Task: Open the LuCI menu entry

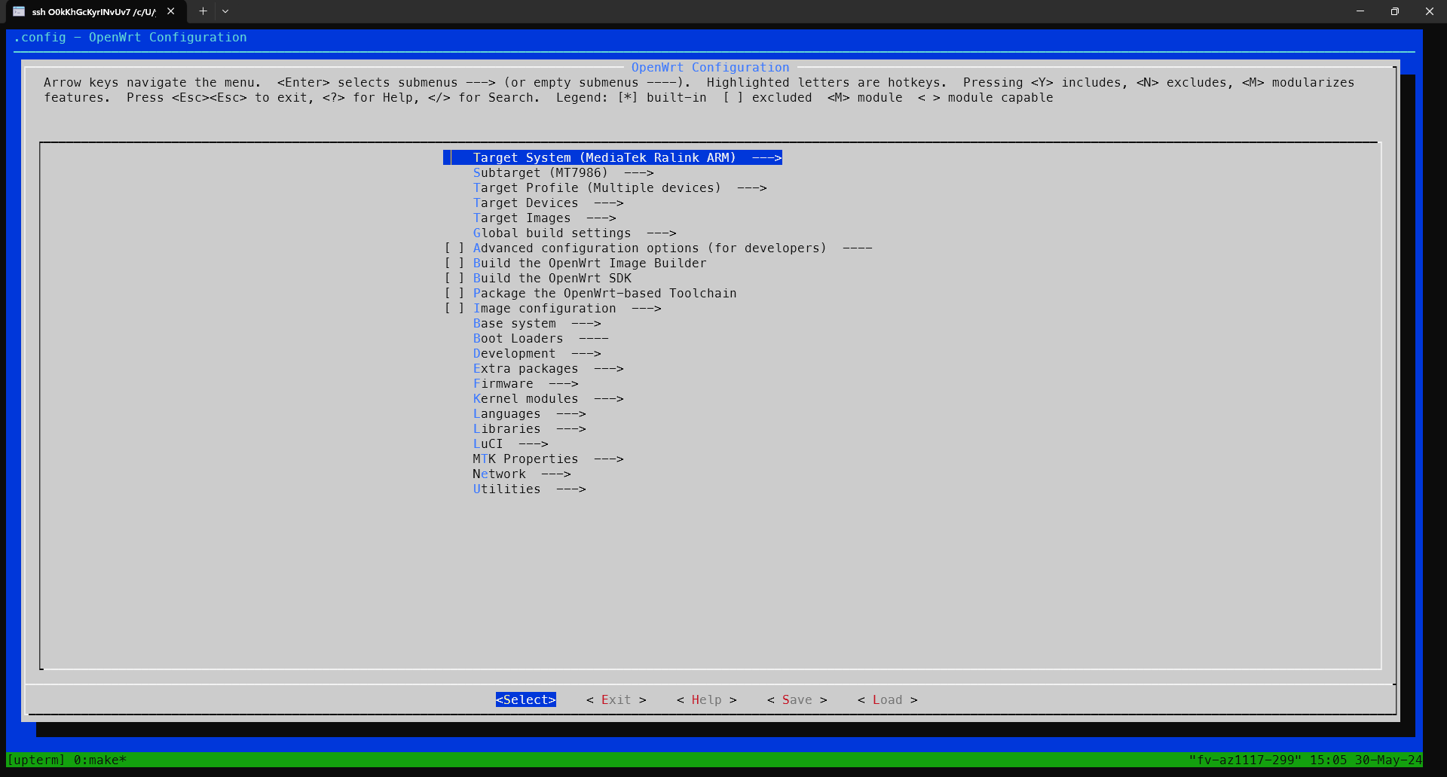Action: [510, 443]
